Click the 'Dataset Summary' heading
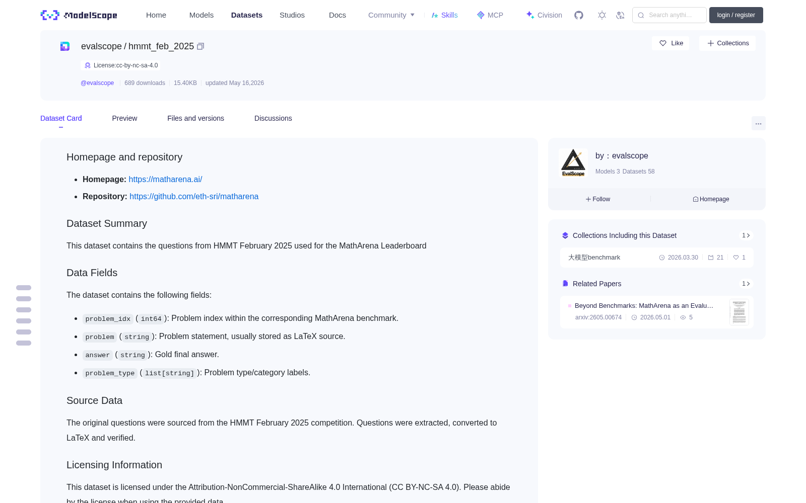Viewport: 806px width, 503px height. [107, 223]
